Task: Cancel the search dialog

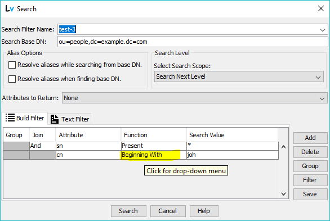Action: 168,211
